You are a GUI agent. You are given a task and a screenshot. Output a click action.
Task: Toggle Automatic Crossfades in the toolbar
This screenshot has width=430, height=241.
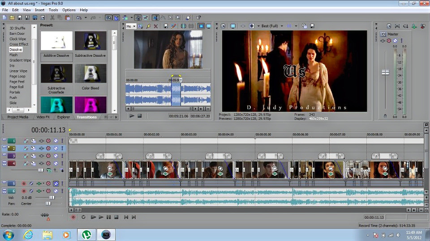116,17
